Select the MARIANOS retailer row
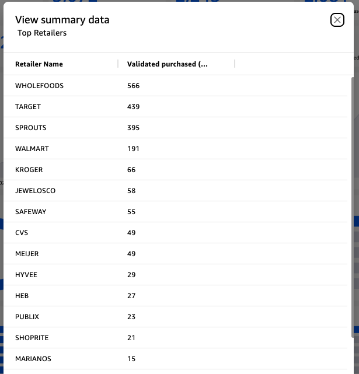 [x=175, y=358]
